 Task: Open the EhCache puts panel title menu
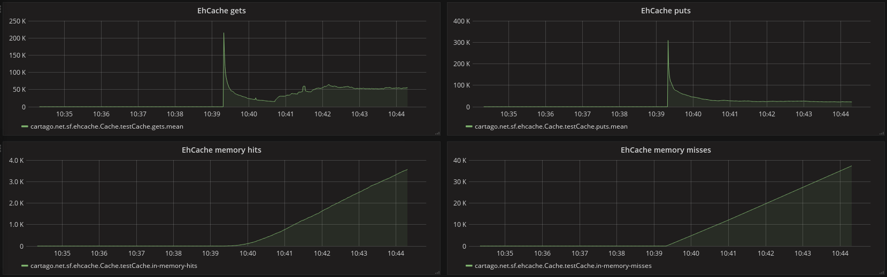666,11
